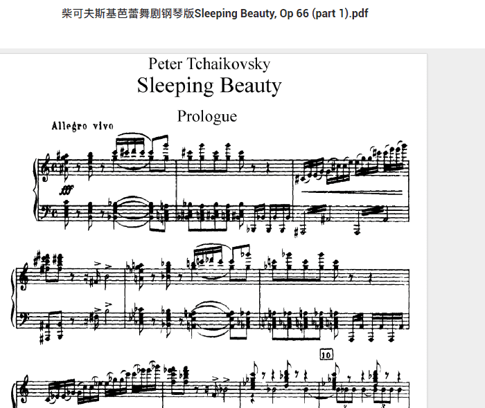The height and width of the screenshot is (408, 485).
Task: Click the fff dynamic marking
Action: click(67, 189)
